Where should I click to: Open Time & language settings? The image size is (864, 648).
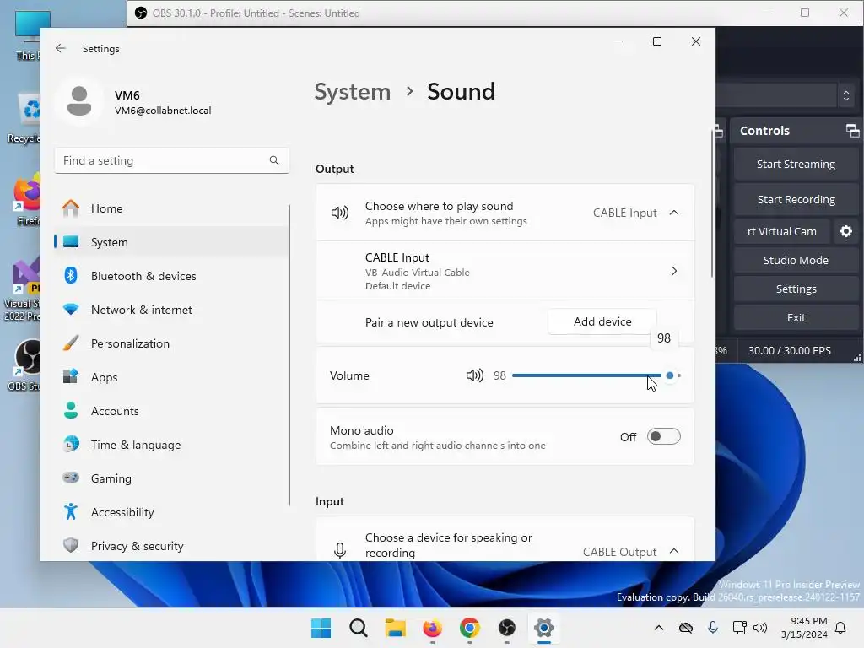pyautogui.click(x=172, y=445)
